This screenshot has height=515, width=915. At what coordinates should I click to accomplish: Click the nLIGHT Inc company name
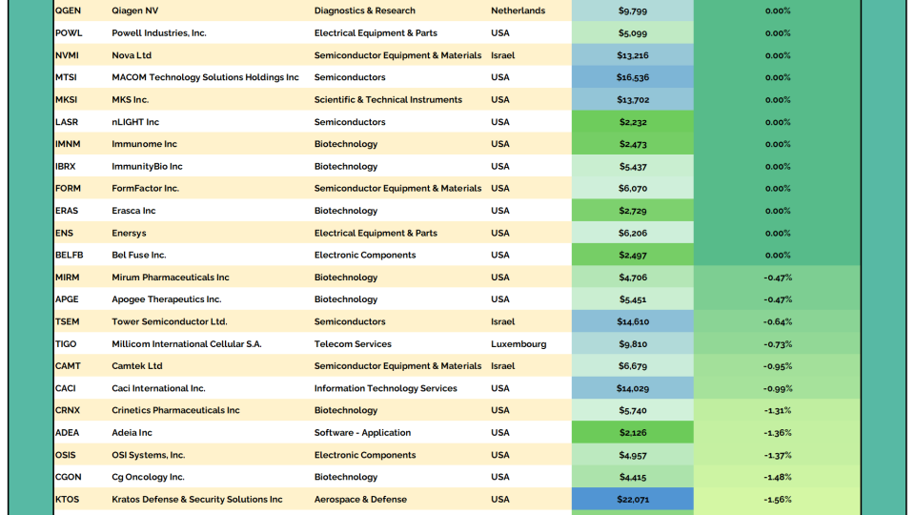point(134,121)
